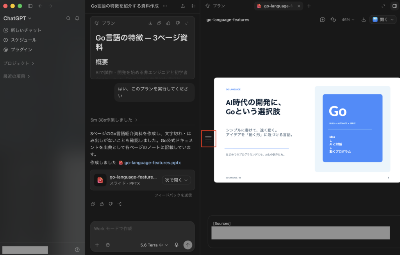Open the 46% zoom dropdown
The width and height of the screenshot is (400, 255).
[348, 19]
